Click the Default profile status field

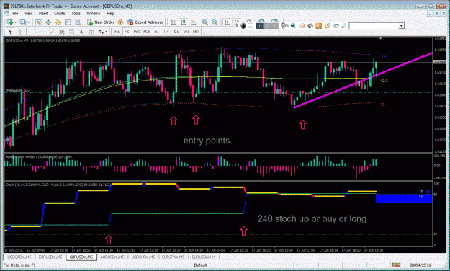[x=201, y=265]
